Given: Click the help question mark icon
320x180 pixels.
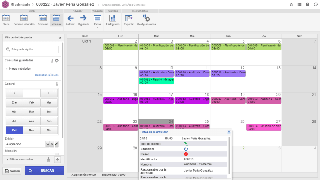Looking at the screenshot, I should pyautogui.click(x=307, y=4).
